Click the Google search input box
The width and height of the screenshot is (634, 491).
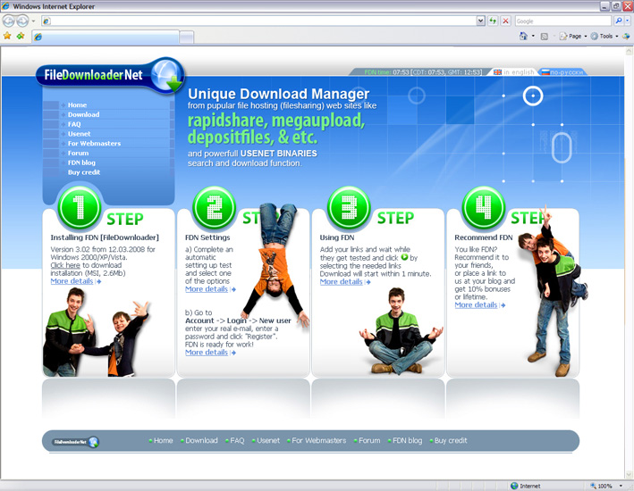(562, 21)
